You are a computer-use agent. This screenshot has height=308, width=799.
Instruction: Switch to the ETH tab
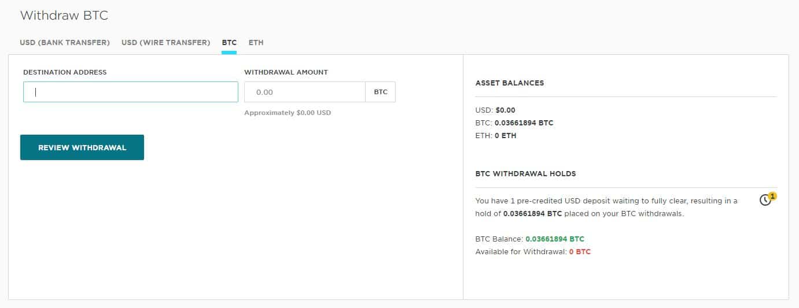pos(256,43)
